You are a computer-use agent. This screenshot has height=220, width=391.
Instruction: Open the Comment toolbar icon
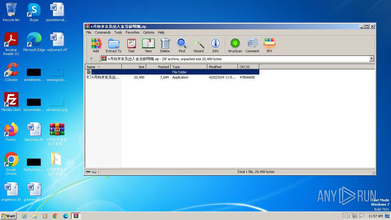click(x=252, y=45)
